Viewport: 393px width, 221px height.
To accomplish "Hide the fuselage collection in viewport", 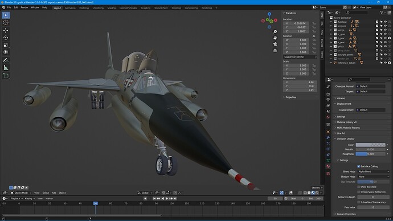I will pyautogui.click(x=385, y=22).
